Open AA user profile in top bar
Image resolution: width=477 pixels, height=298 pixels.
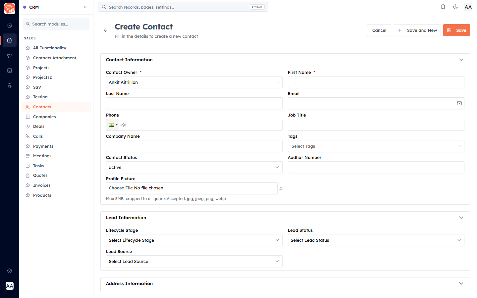468,7
